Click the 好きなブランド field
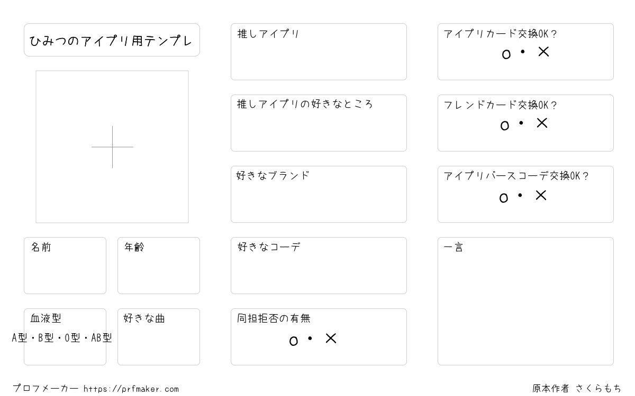 pos(319,194)
